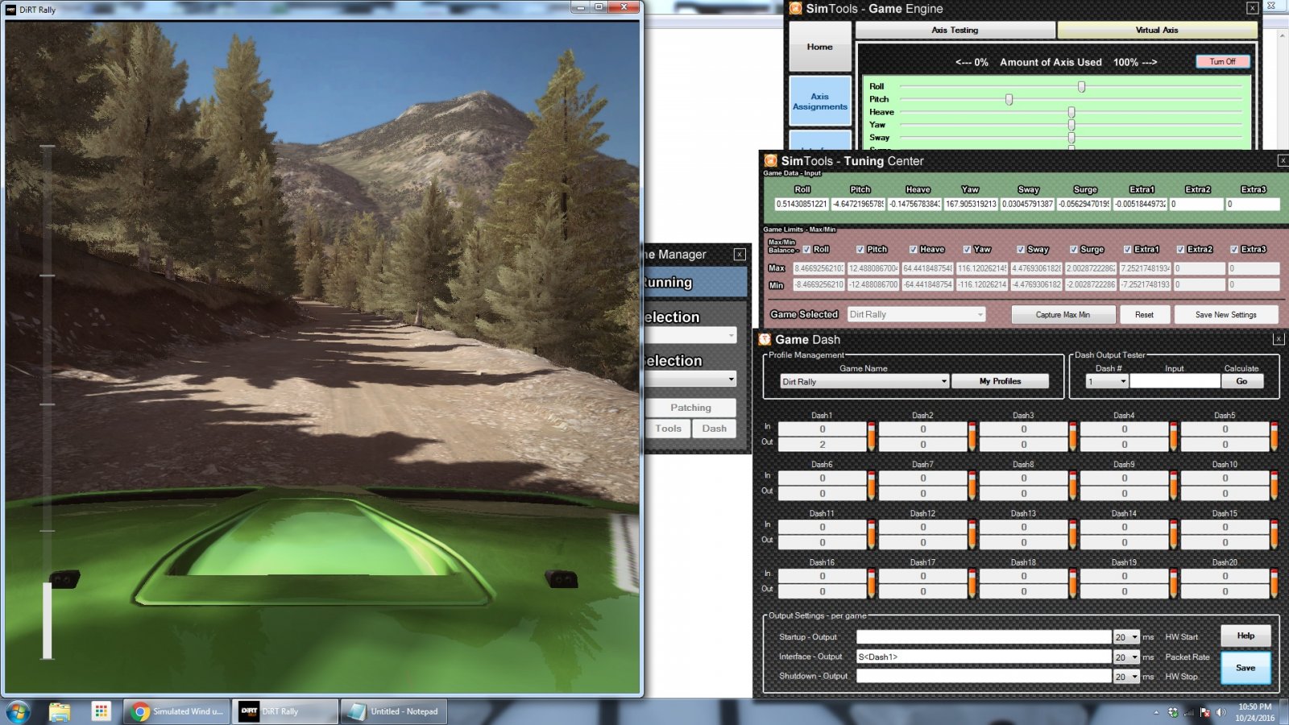Viewport: 1289px width, 725px height.
Task: Open the Dash10 pencil editor
Action: [x=1274, y=485]
